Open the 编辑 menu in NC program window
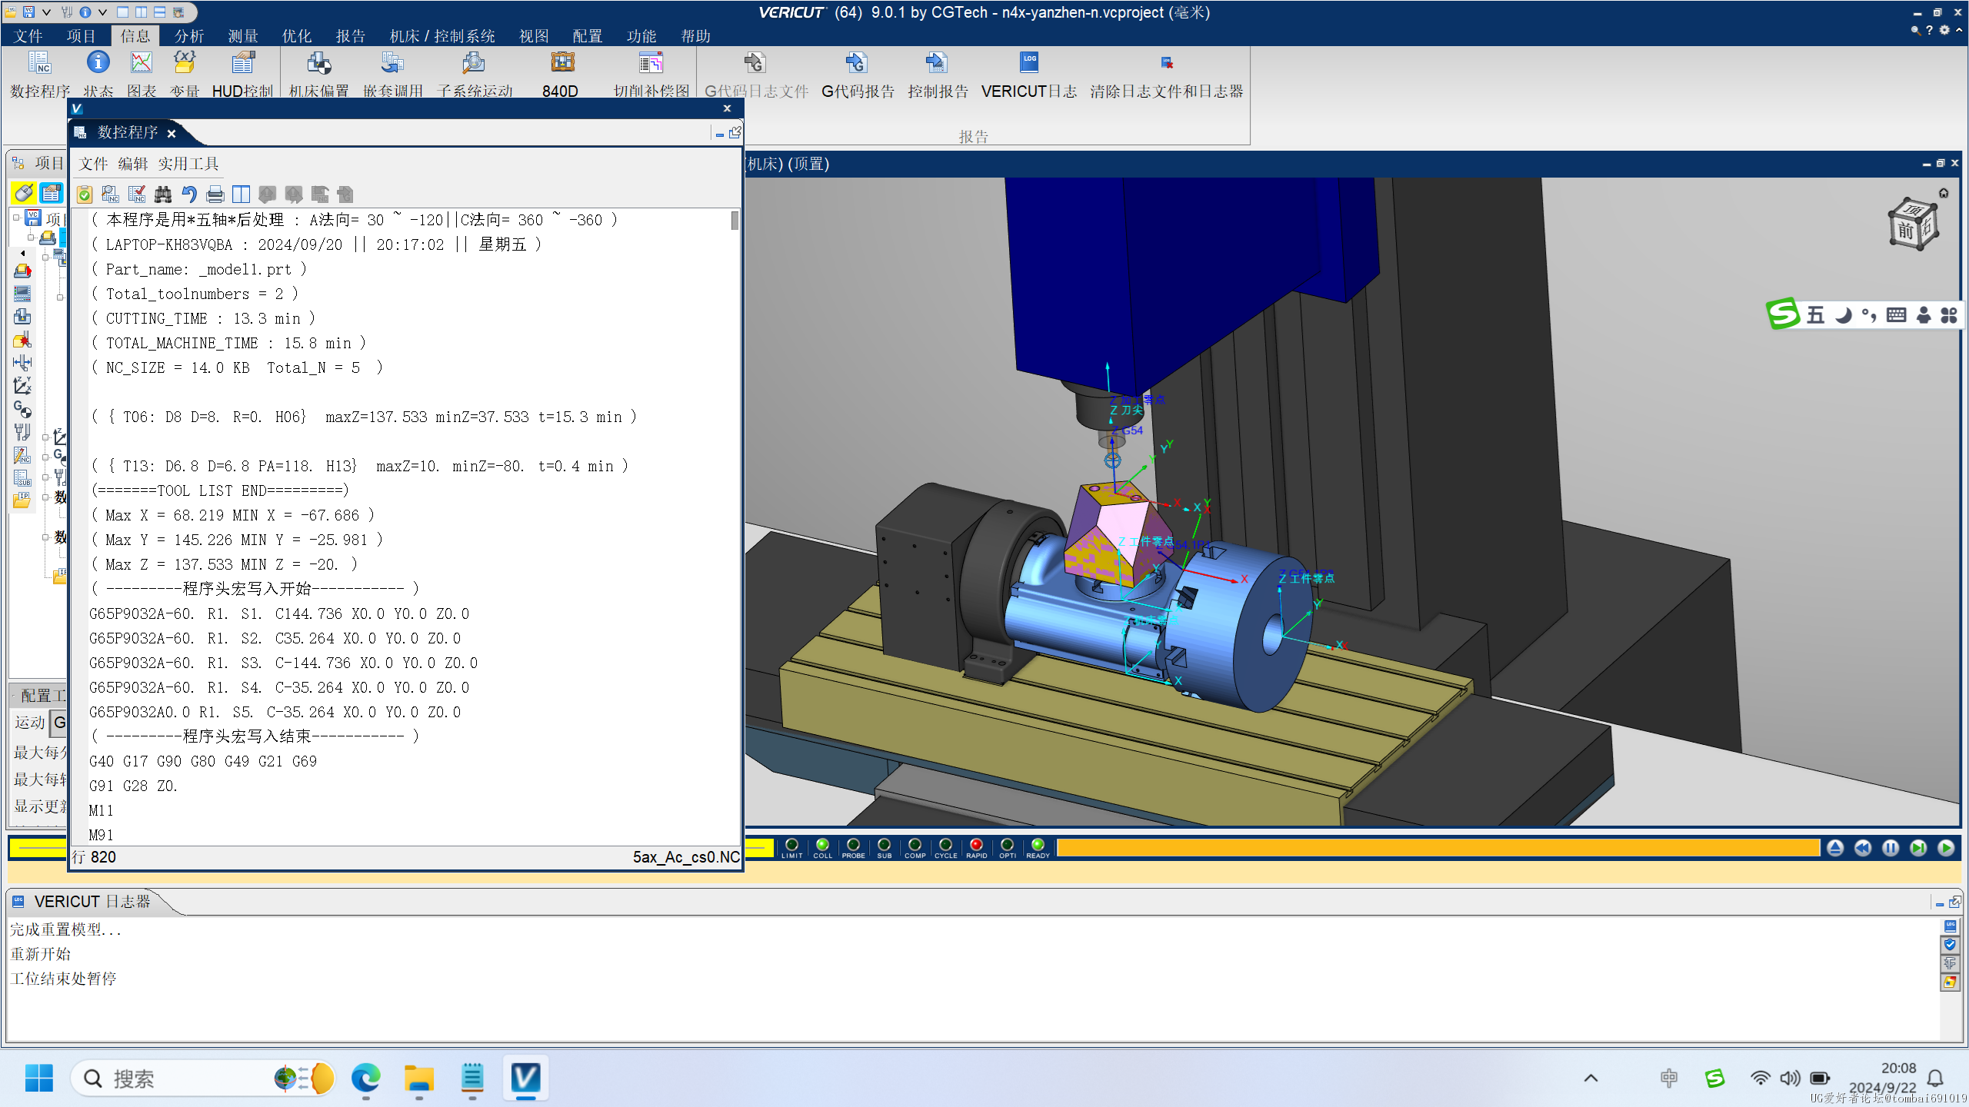The image size is (1969, 1107). click(132, 164)
